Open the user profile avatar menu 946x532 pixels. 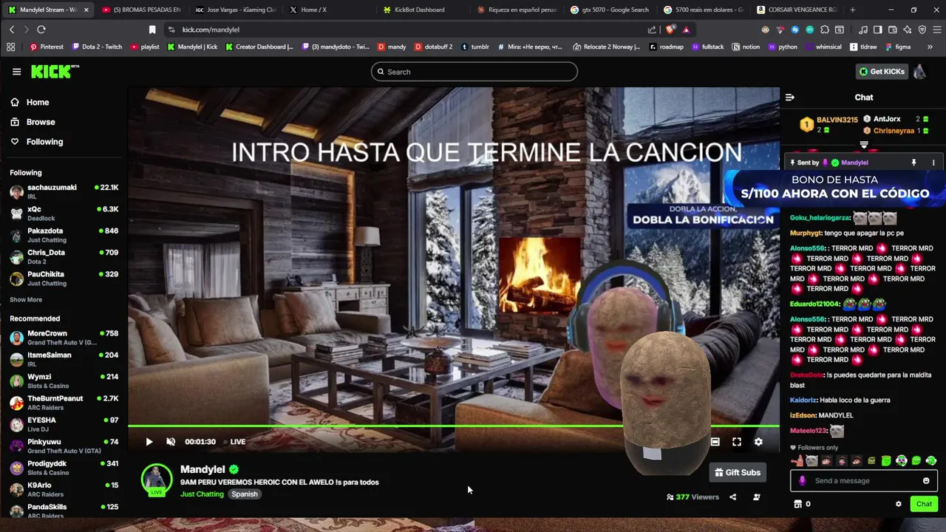coord(919,72)
